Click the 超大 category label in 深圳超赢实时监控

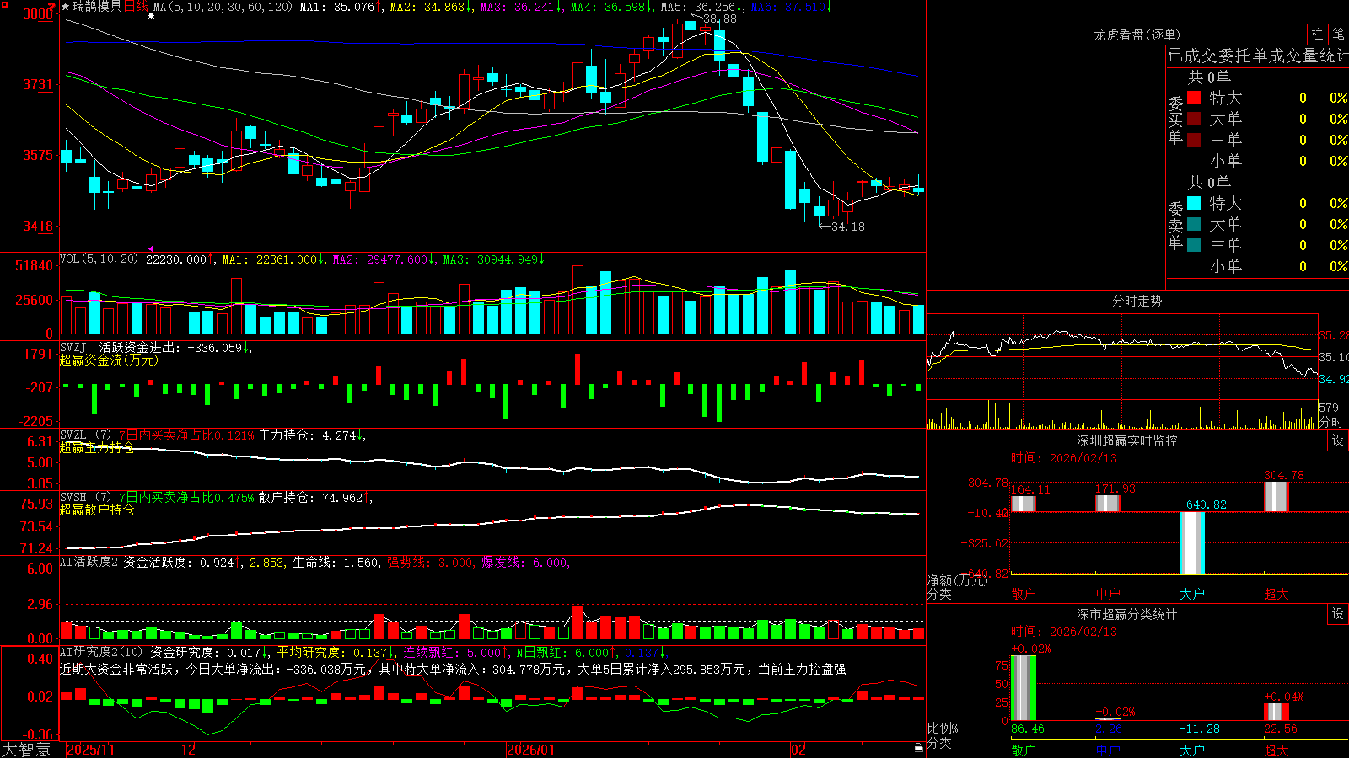click(x=1276, y=594)
